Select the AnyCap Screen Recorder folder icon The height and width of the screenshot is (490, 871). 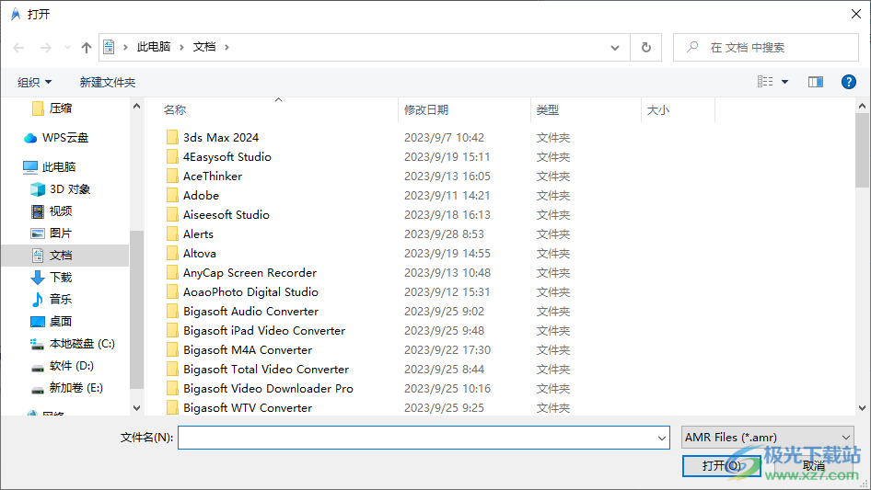coord(172,272)
